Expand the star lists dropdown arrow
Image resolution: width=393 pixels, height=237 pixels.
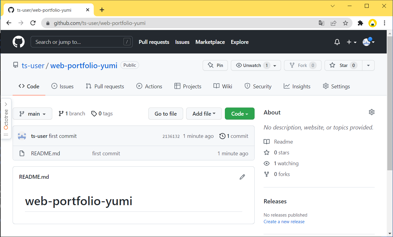click(x=369, y=65)
